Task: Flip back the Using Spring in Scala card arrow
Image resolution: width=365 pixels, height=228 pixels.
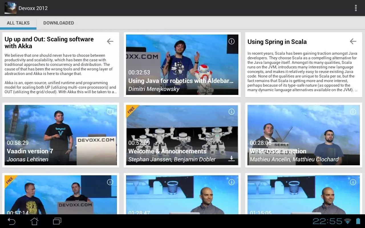Action: click(x=353, y=41)
